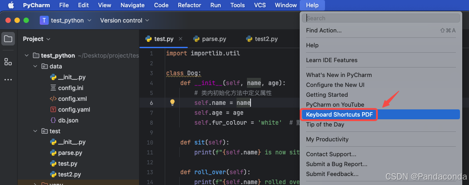Close the open Help menu
This screenshot has height=185, width=469.
click(x=312, y=5)
